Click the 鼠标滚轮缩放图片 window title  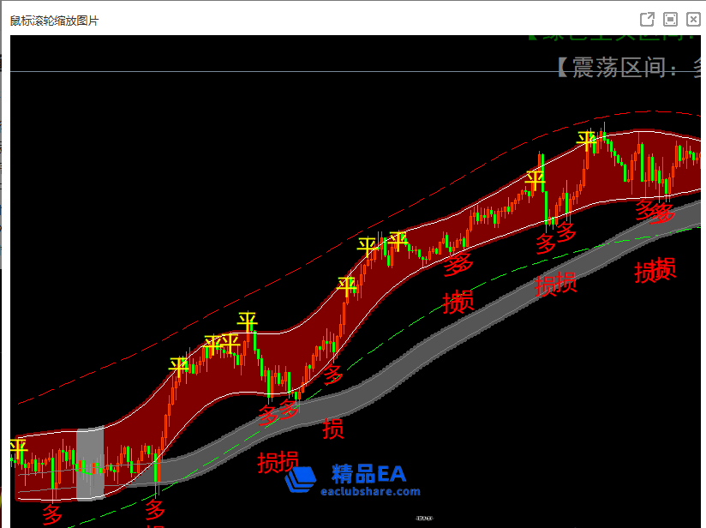tap(54, 20)
